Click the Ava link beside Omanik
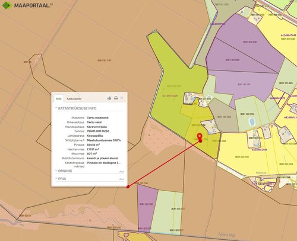297x241 pixels. click(x=122, y=172)
